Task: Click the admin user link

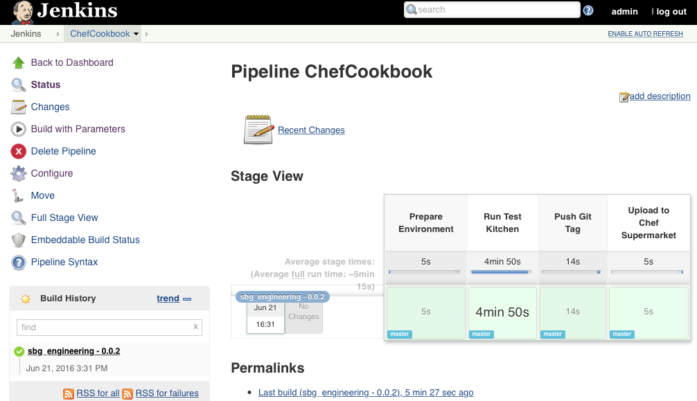Action: 624,12
